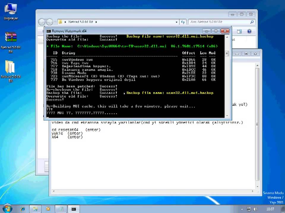
Task: Maximize Remove Watermark x64 console
Action: click(x=216, y=31)
